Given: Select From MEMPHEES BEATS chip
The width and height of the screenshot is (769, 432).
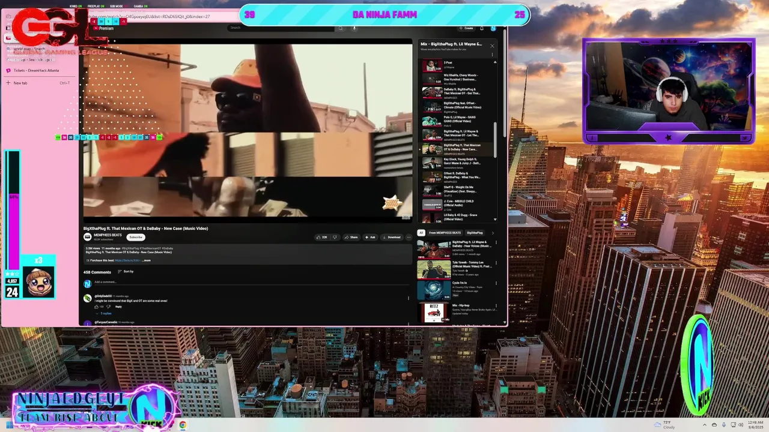Looking at the screenshot, I should (445, 233).
